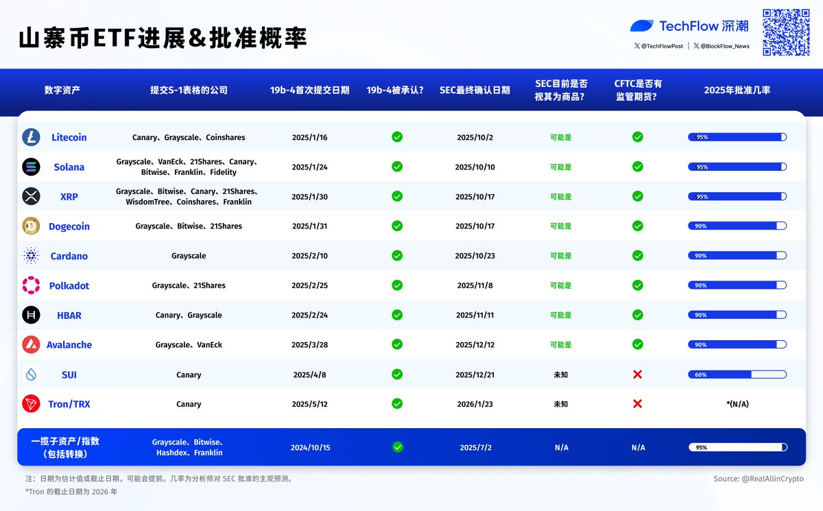Click the HBAR coin logo
The height and width of the screenshot is (511, 823).
click(x=31, y=315)
